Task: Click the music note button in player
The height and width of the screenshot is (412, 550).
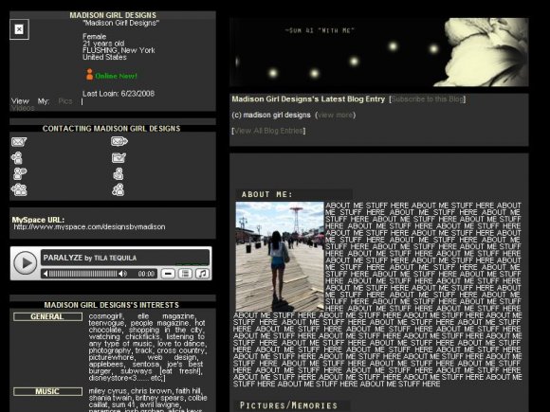Action: click(202, 274)
